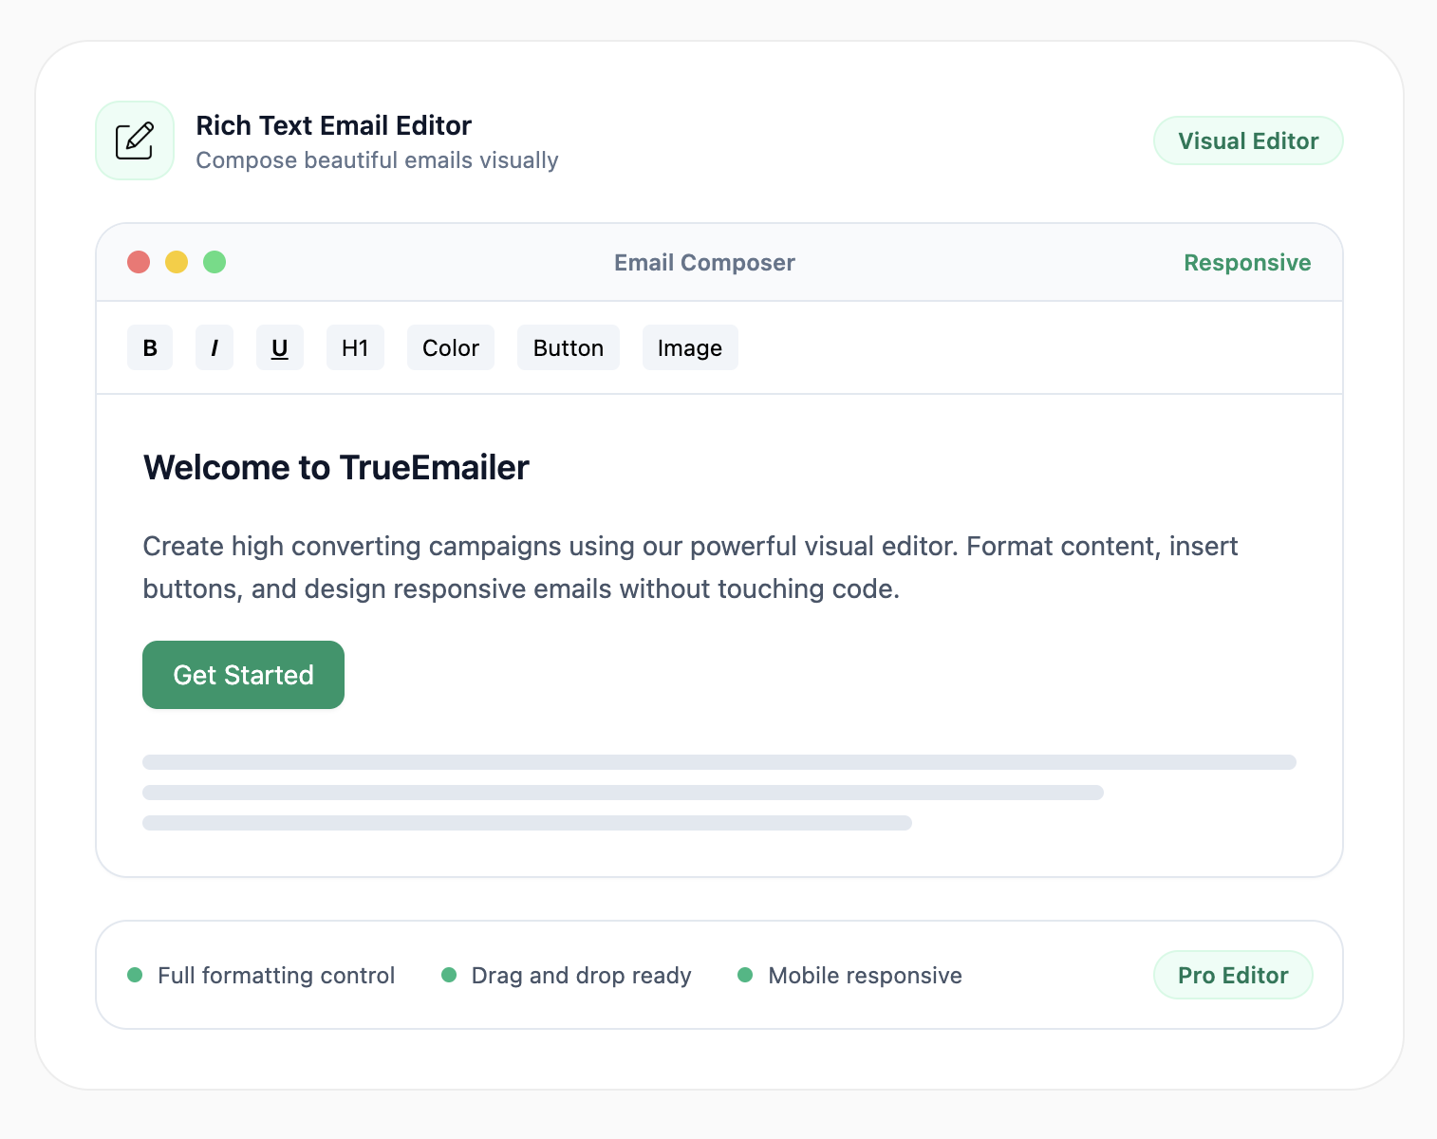This screenshot has width=1437, height=1139.
Task: Click the yellow window dot
Action: pyautogui.click(x=177, y=262)
